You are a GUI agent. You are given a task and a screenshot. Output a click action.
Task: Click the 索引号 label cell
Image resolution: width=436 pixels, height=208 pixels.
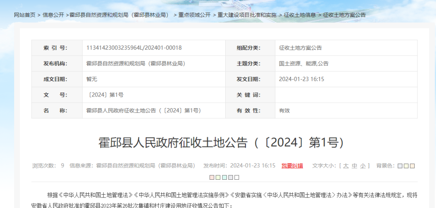[57, 48]
